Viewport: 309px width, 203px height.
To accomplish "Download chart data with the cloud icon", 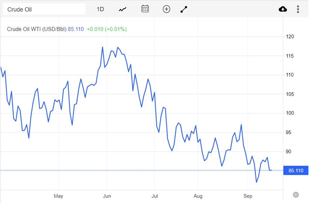I will pos(283,9).
